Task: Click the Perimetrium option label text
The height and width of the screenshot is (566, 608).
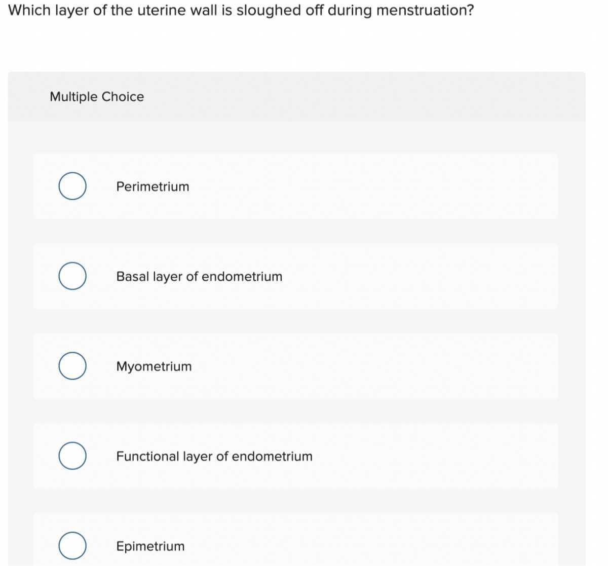Action: [x=153, y=186]
